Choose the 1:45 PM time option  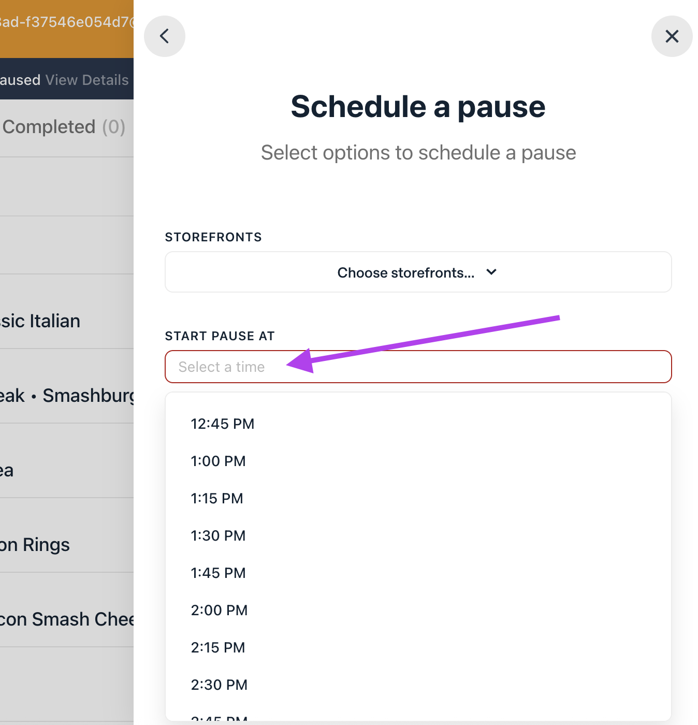(x=219, y=573)
